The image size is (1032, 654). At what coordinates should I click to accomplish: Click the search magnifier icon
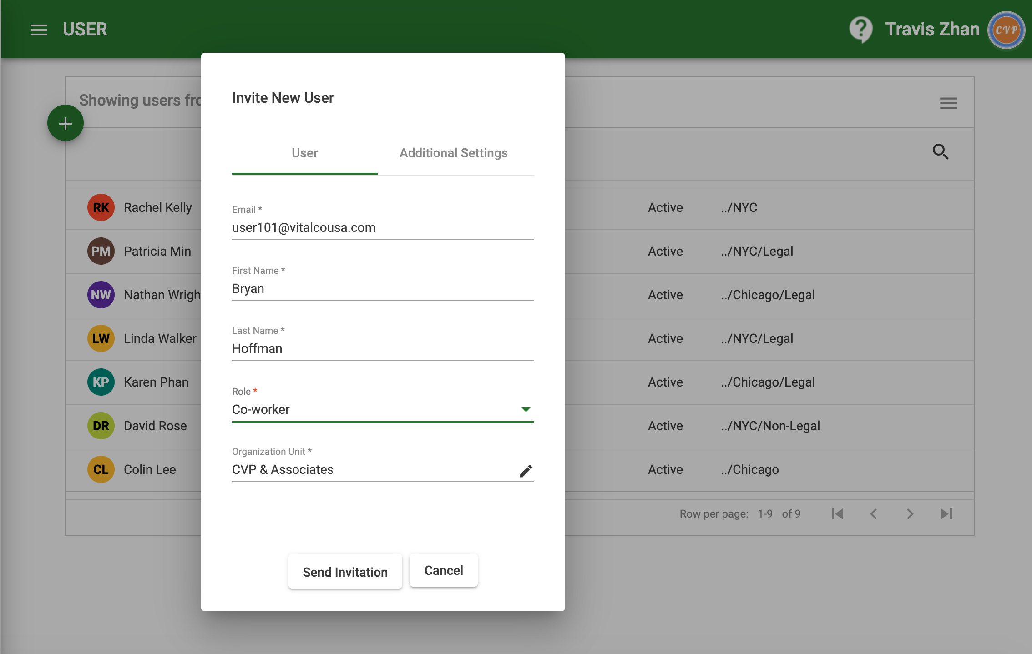(940, 151)
